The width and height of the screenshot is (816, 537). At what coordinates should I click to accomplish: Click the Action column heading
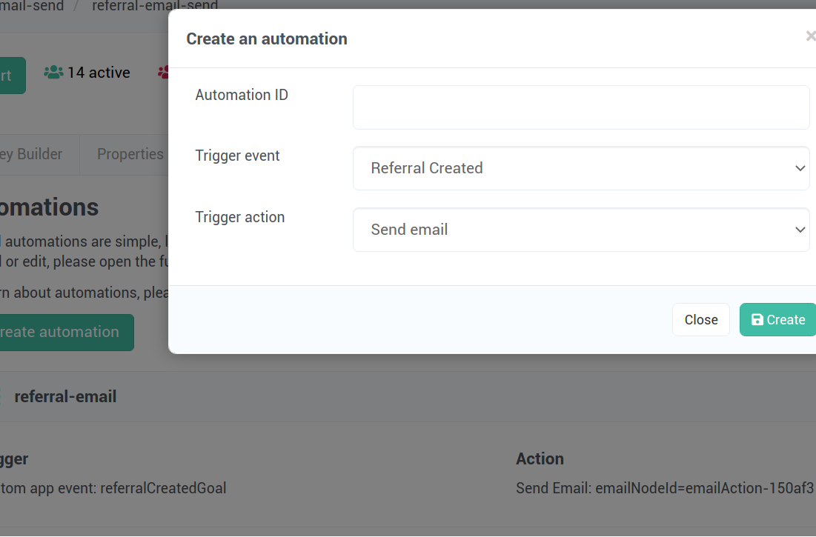[x=540, y=458]
